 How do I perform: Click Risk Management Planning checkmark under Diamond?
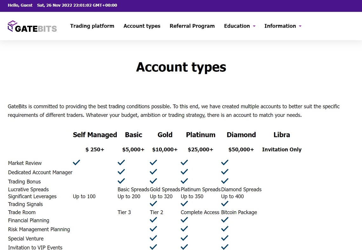coord(225,229)
